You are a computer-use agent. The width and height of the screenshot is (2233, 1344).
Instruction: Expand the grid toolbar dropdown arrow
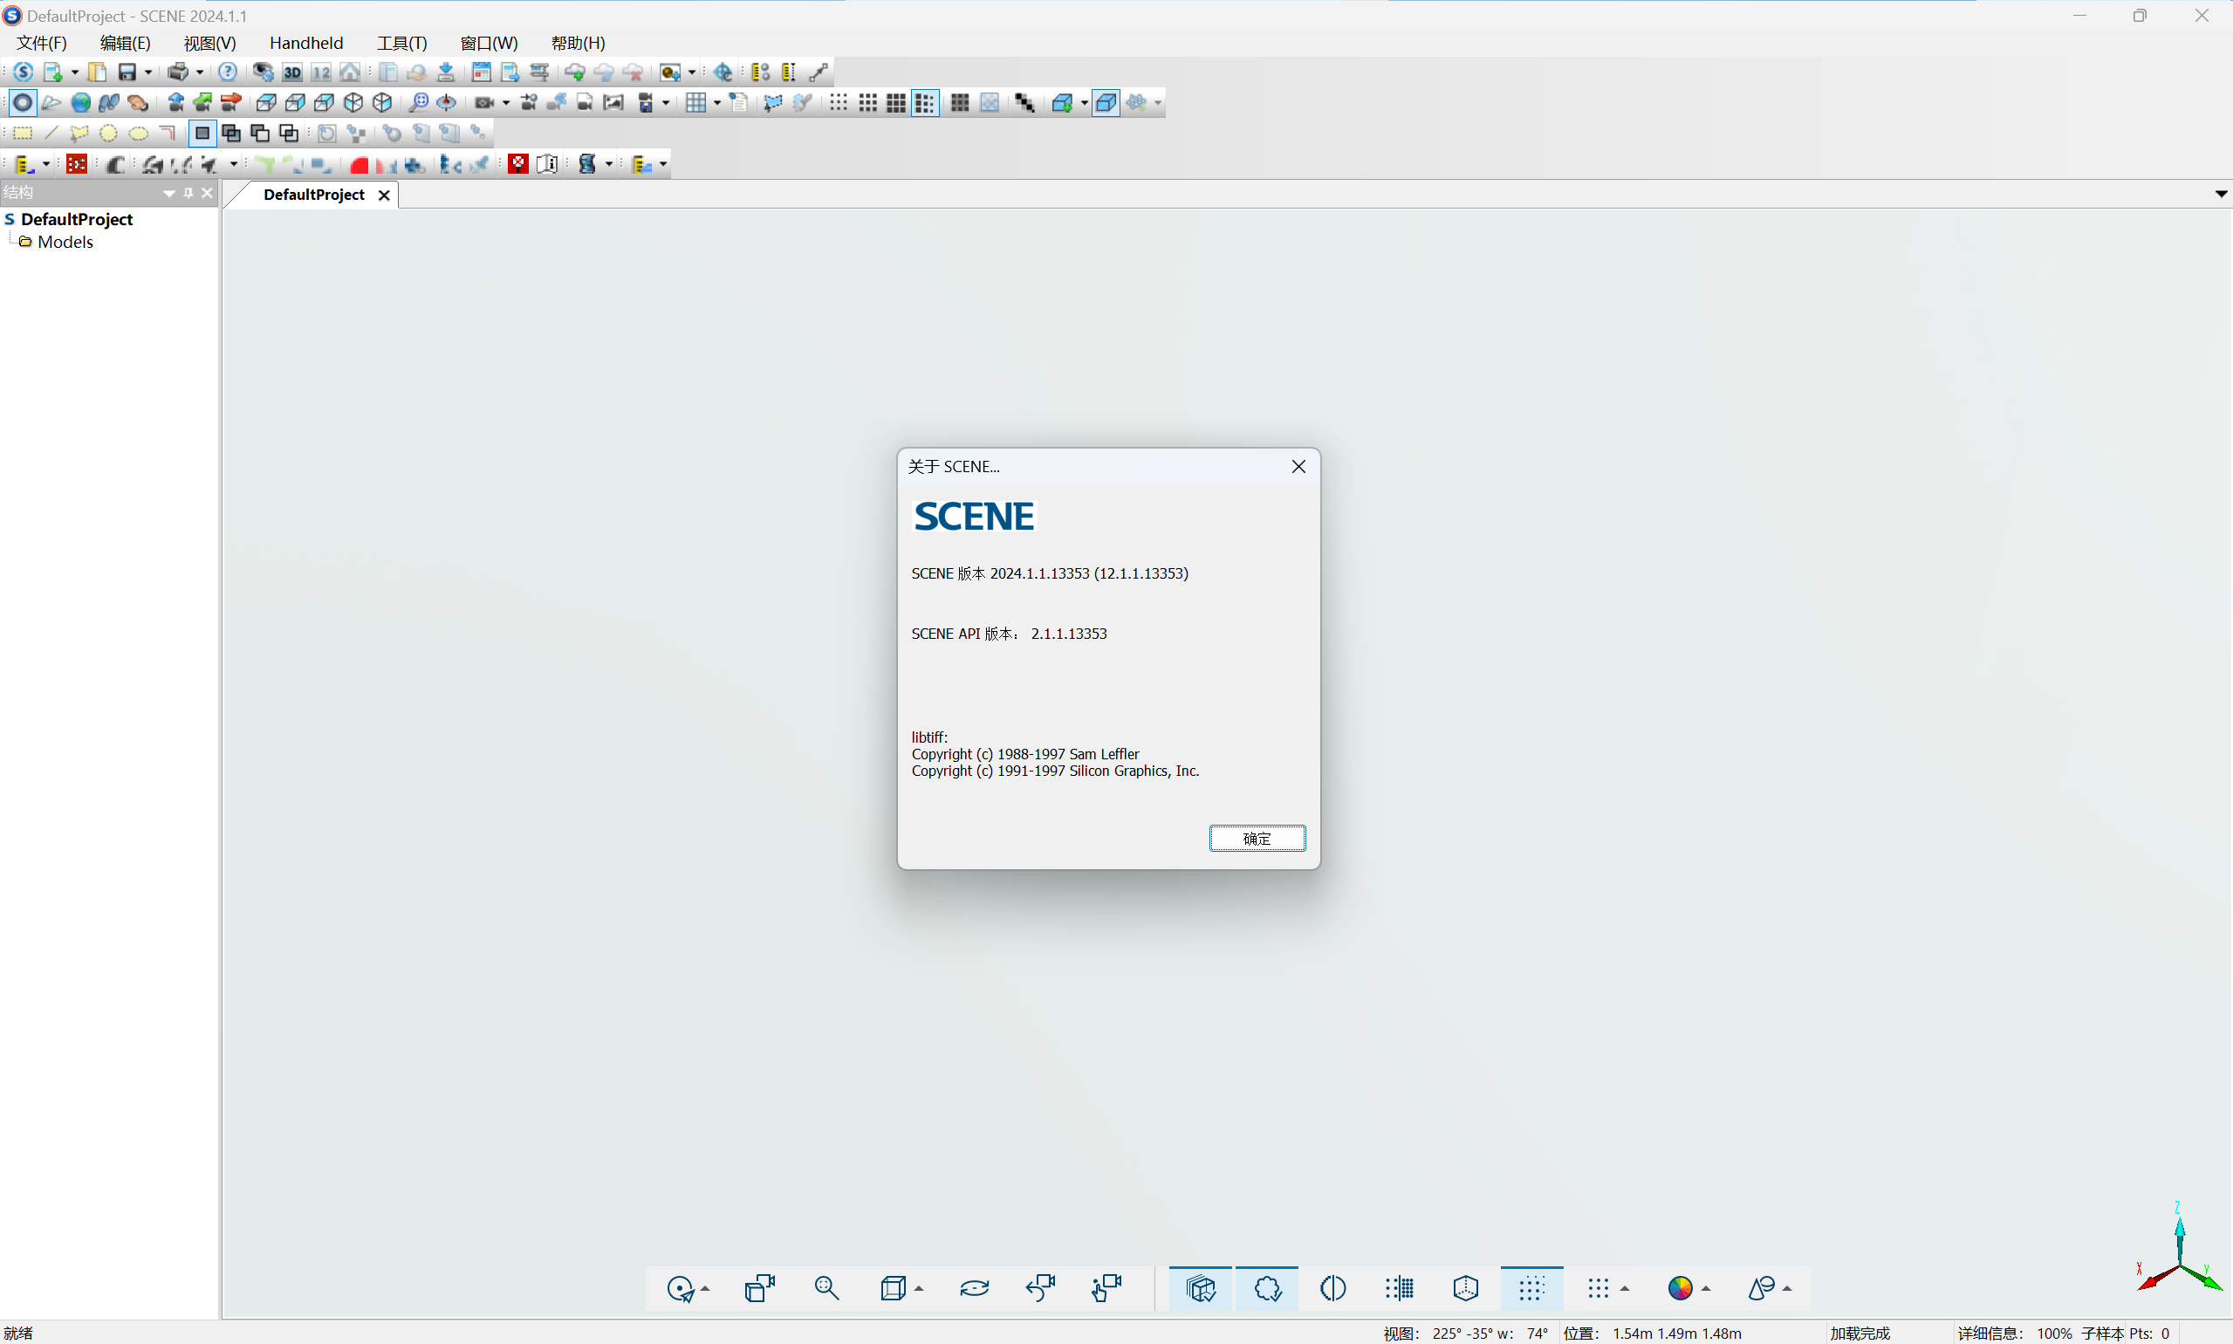coord(717,103)
